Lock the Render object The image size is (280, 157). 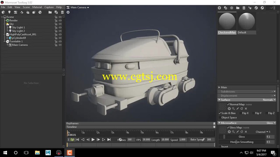(56, 21)
